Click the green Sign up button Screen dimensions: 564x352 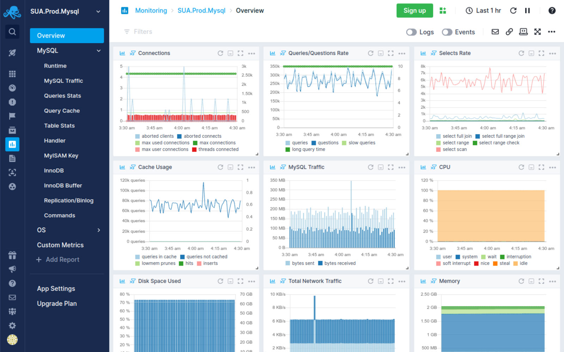(x=415, y=11)
